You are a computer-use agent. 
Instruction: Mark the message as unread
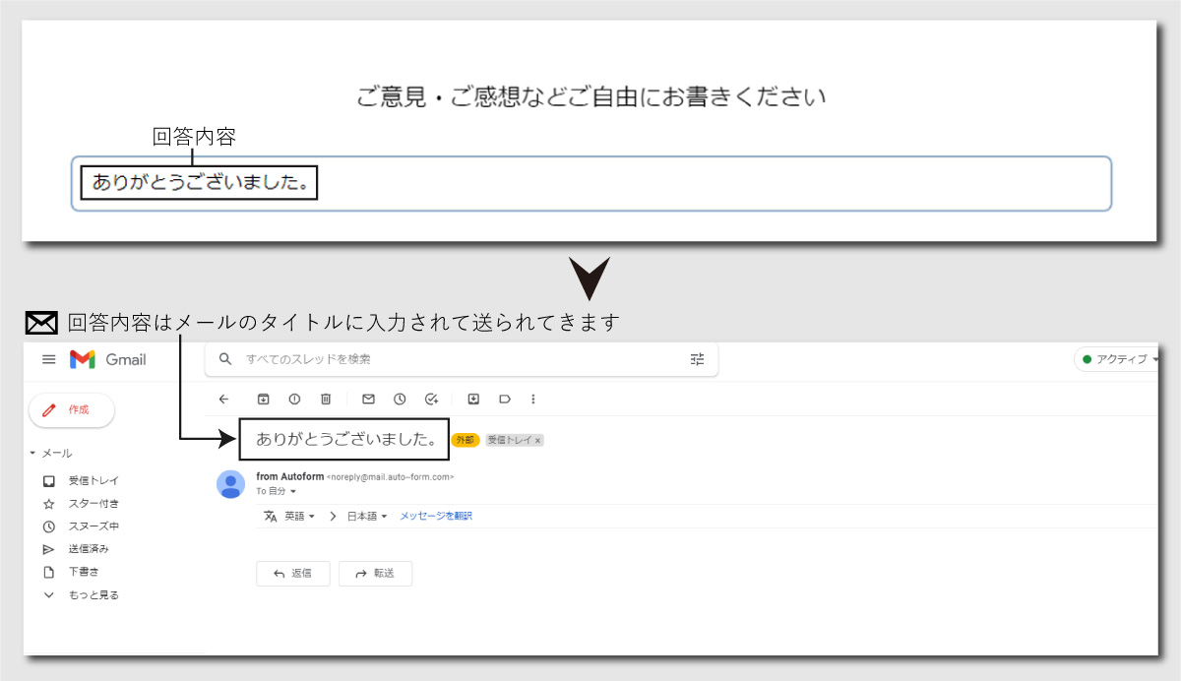[368, 400]
